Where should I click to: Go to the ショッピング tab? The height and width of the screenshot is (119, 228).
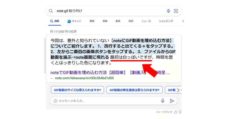click(166, 21)
